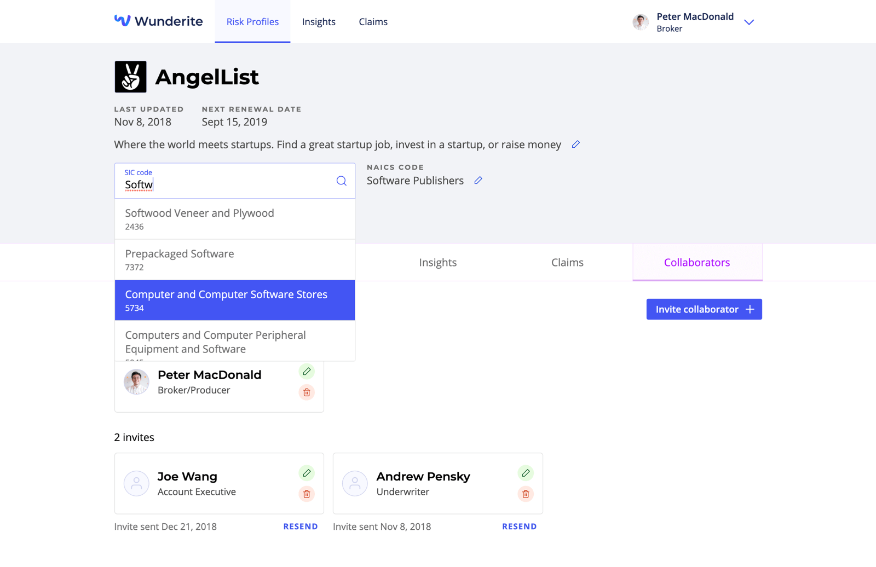
Task: Click the company description text
Action: pos(338,144)
